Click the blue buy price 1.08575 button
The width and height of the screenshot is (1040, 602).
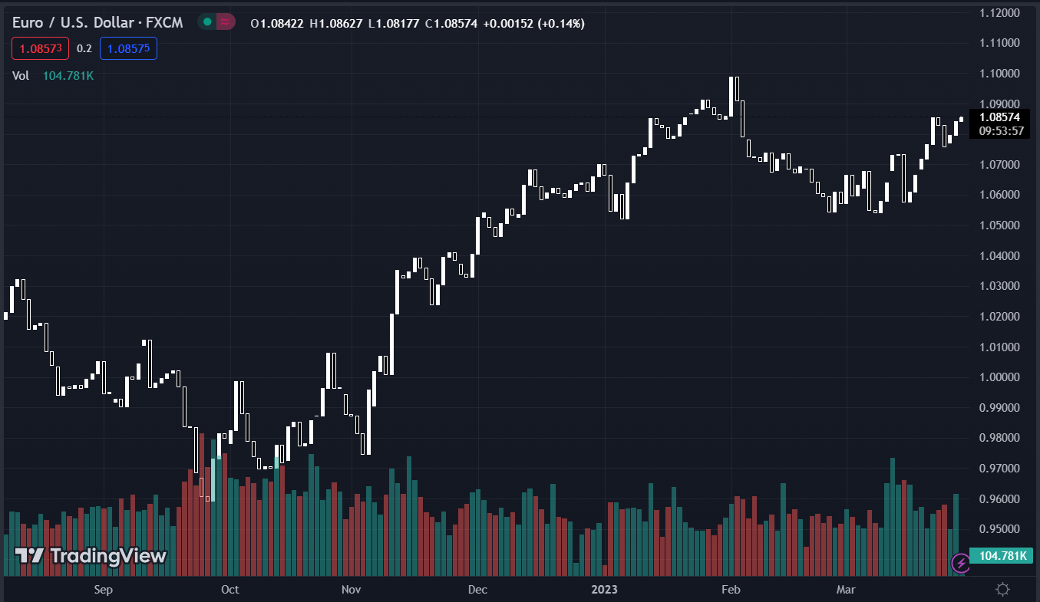click(128, 48)
